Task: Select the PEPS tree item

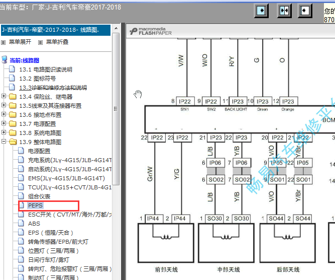Action: pos(35,205)
